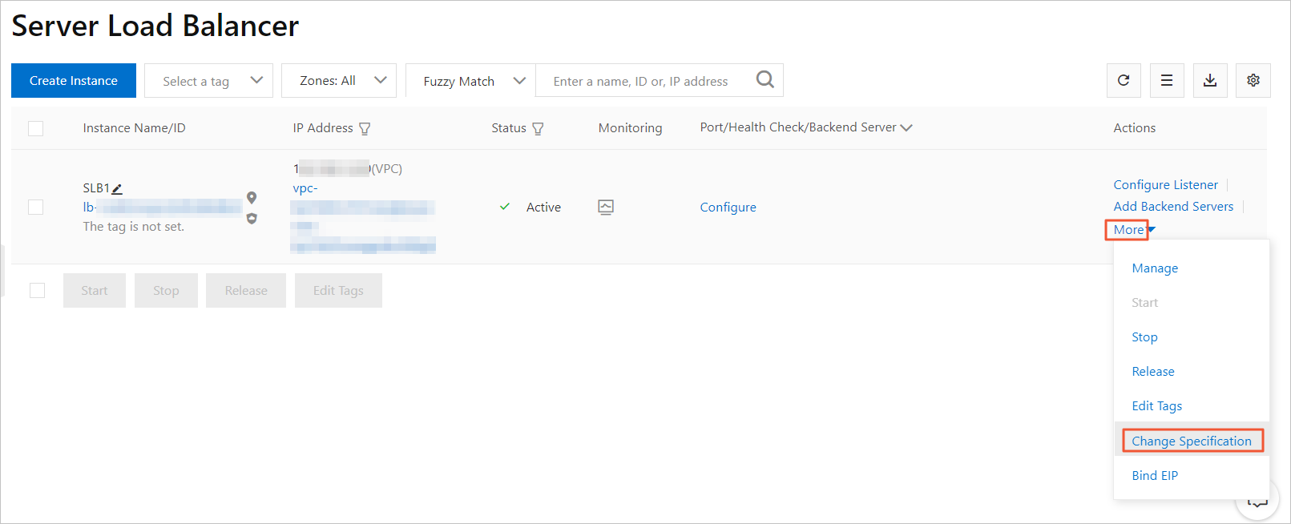This screenshot has height=524, width=1291.
Task: Collapse the More actions dropdown
Action: [1134, 230]
